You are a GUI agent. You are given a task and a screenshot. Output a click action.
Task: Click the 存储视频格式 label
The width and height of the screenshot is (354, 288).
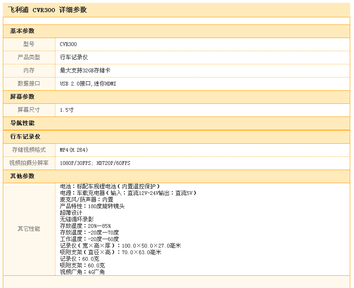tap(29, 150)
